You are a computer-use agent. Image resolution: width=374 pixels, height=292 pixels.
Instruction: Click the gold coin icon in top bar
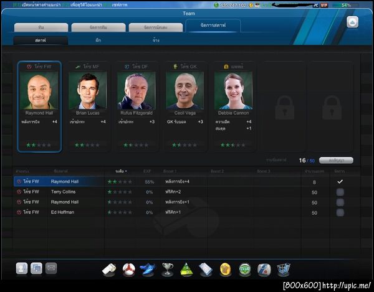(251, 5)
